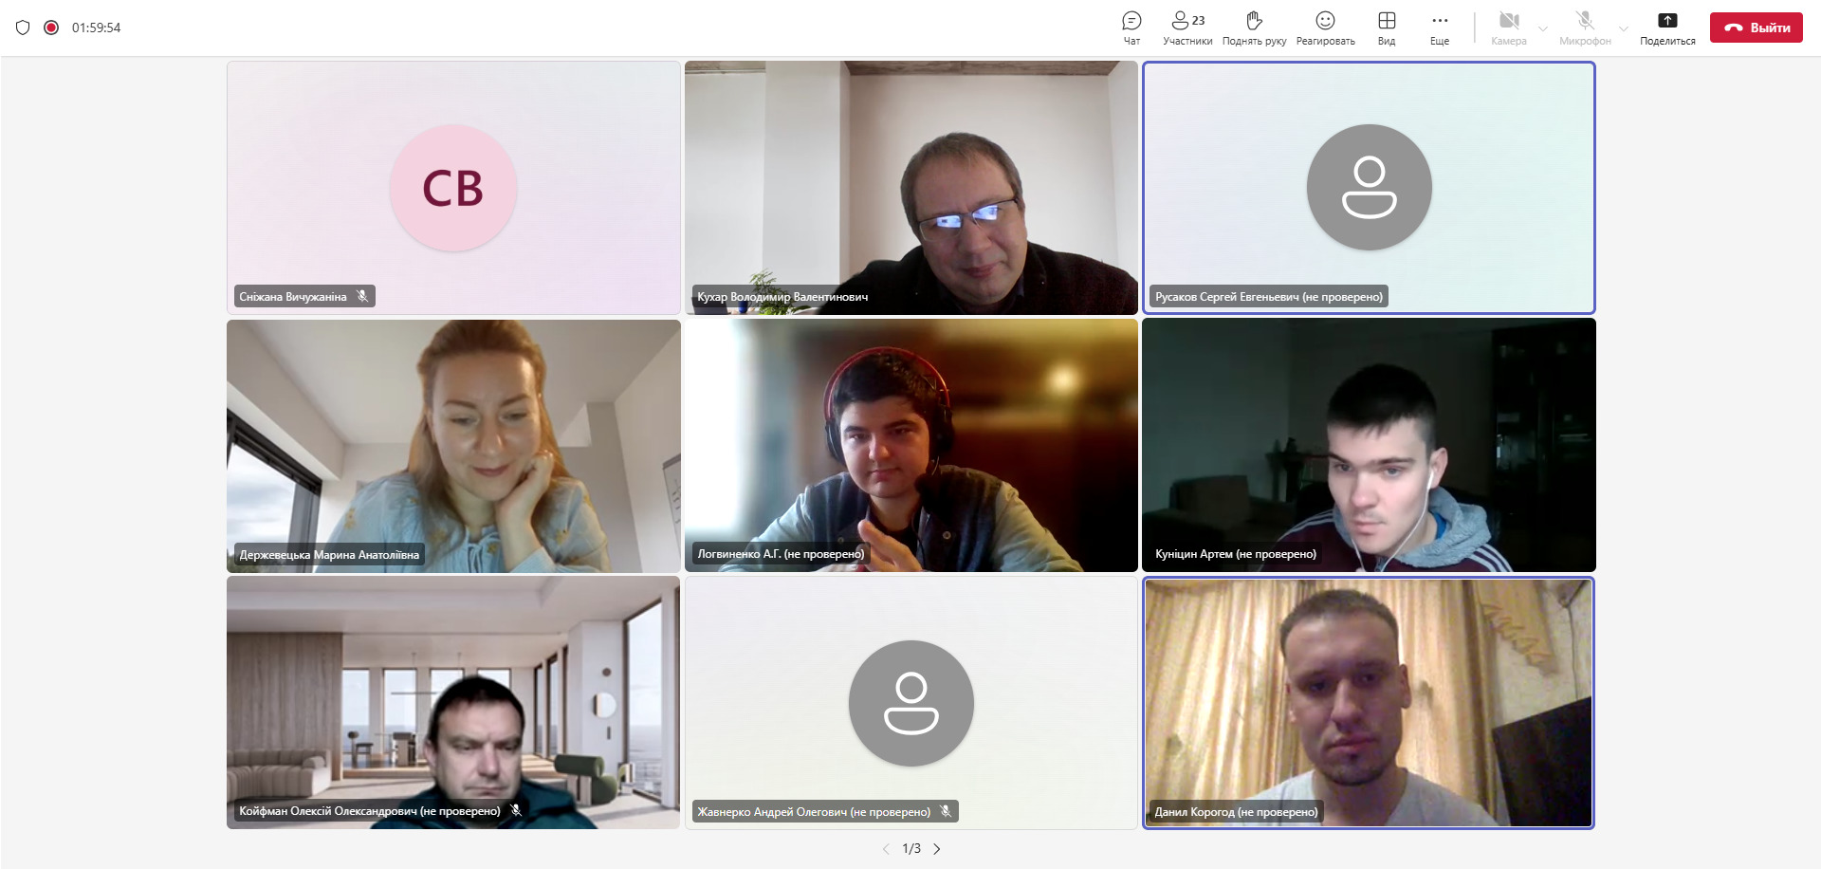Expand microphone options dropdown arrow
The height and width of the screenshot is (869, 1821).
pos(1624,28)
